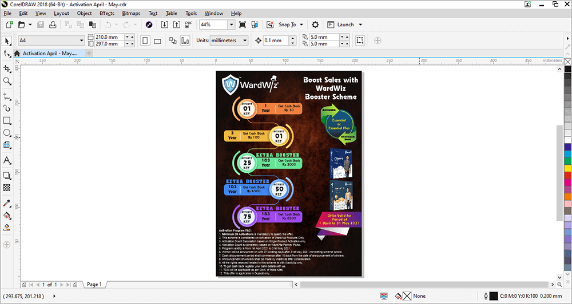The height and width of the screenshot is (304, 572).
Task: Quick customize the toolbox plus button
Action: pyautogui.click(x=6, y=245)
